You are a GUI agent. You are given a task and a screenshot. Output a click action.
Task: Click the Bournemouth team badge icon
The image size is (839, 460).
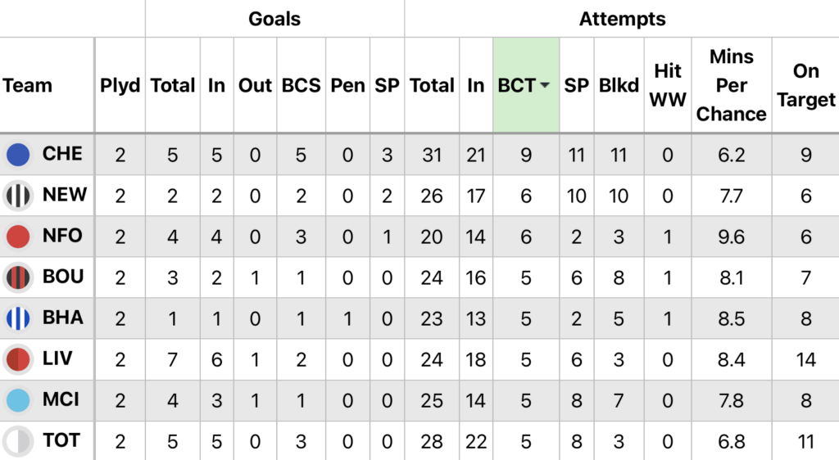click(18, 277)
